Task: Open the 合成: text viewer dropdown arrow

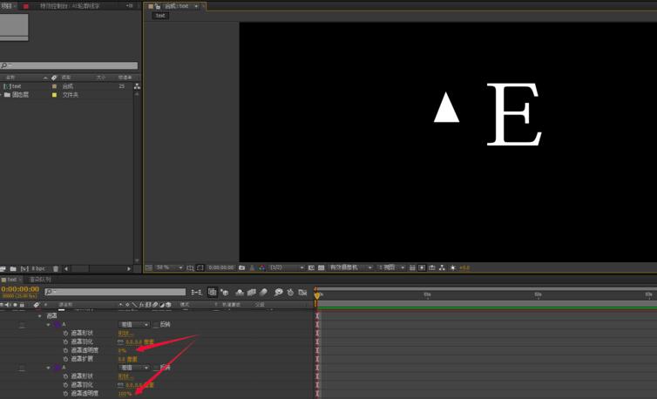Action: [196, 6]
